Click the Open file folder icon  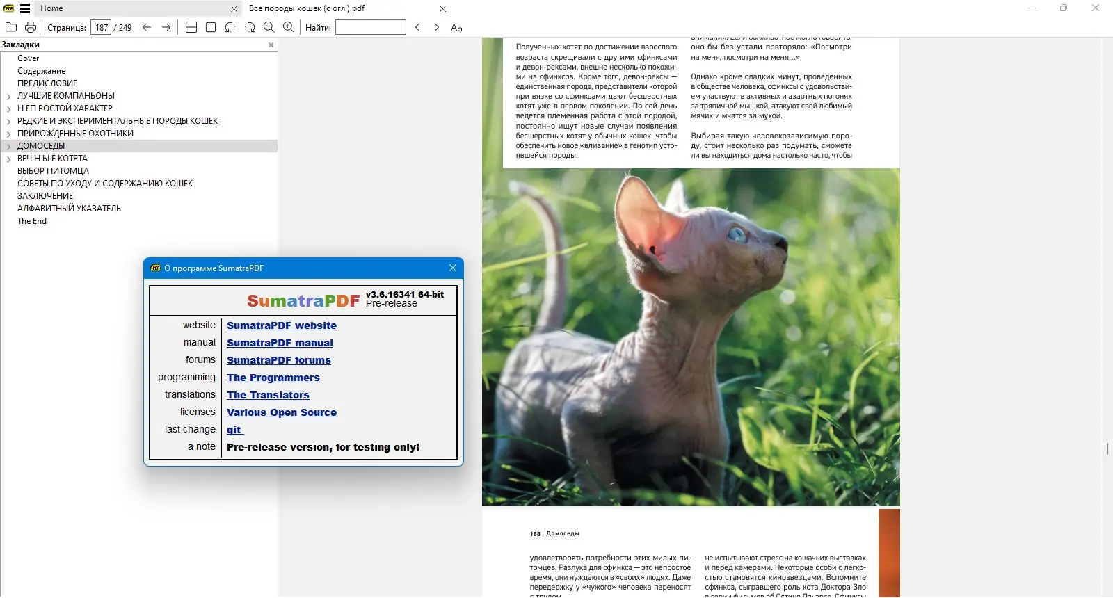tap(11, 27)
